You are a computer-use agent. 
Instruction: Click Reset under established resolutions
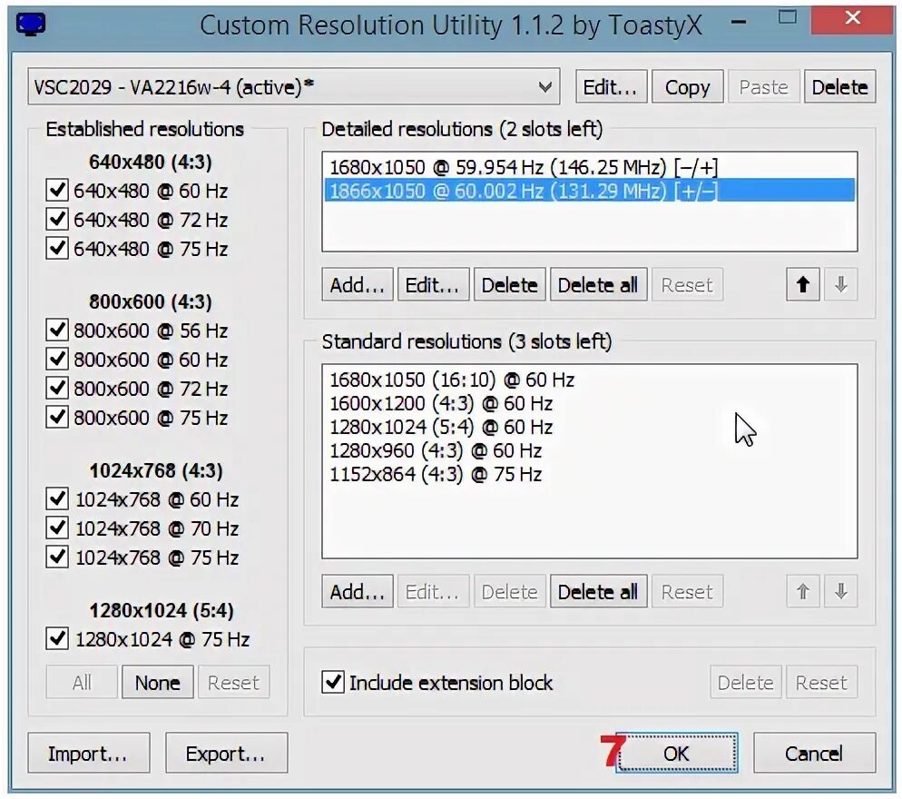(x=233, y=682)
